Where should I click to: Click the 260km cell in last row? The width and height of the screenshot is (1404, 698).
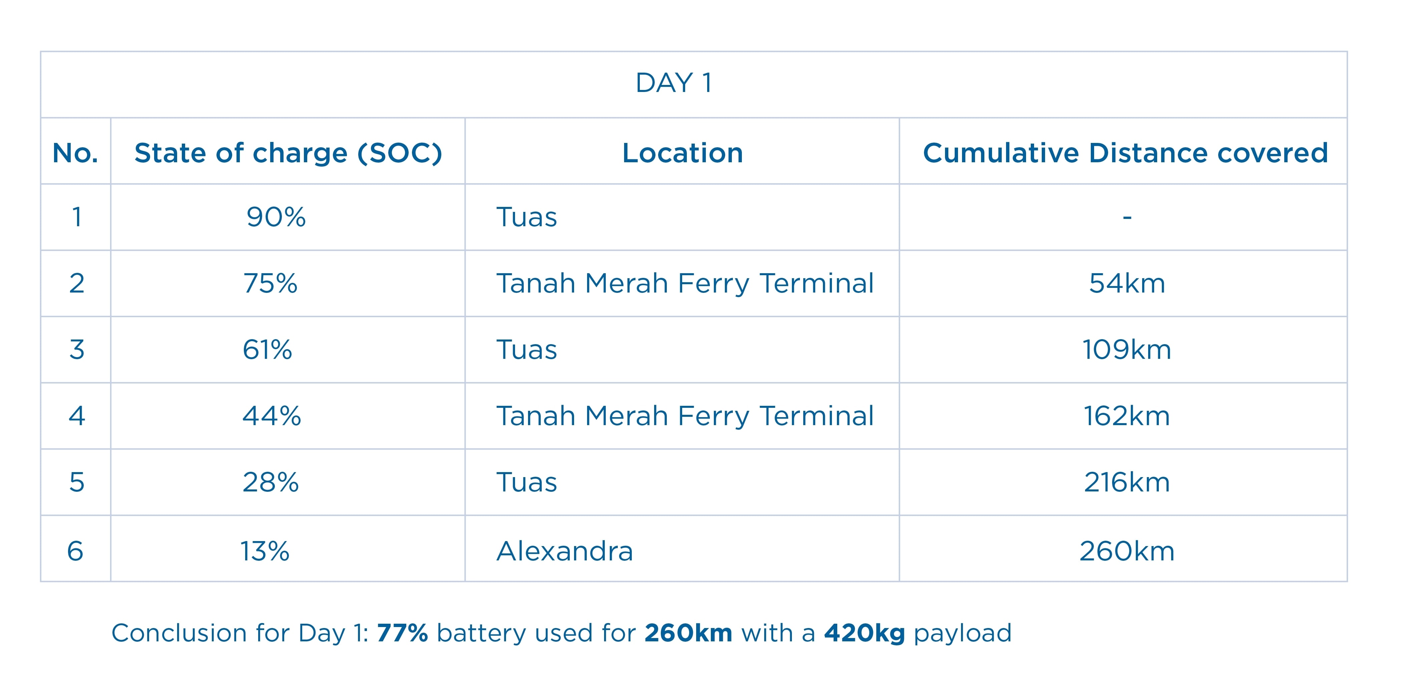[x=1126, y=551]
